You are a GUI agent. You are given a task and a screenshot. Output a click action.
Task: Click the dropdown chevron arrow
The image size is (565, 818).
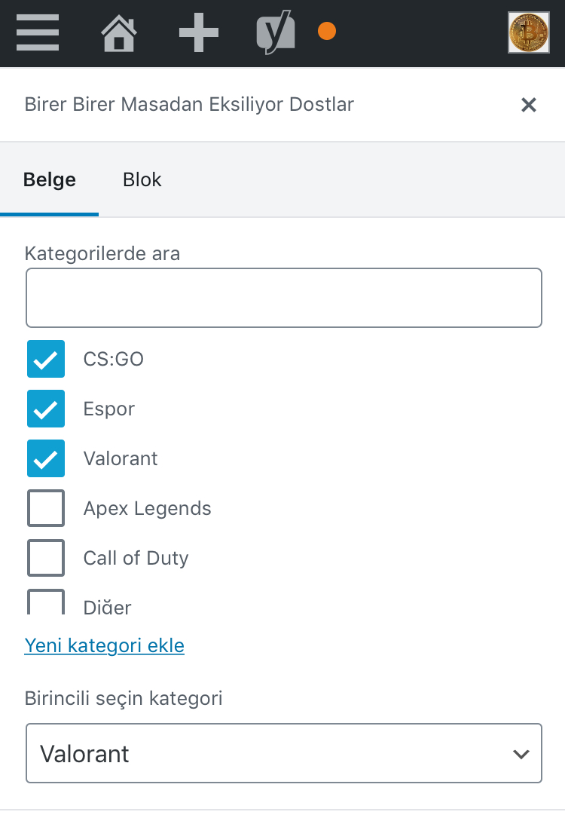521,755
